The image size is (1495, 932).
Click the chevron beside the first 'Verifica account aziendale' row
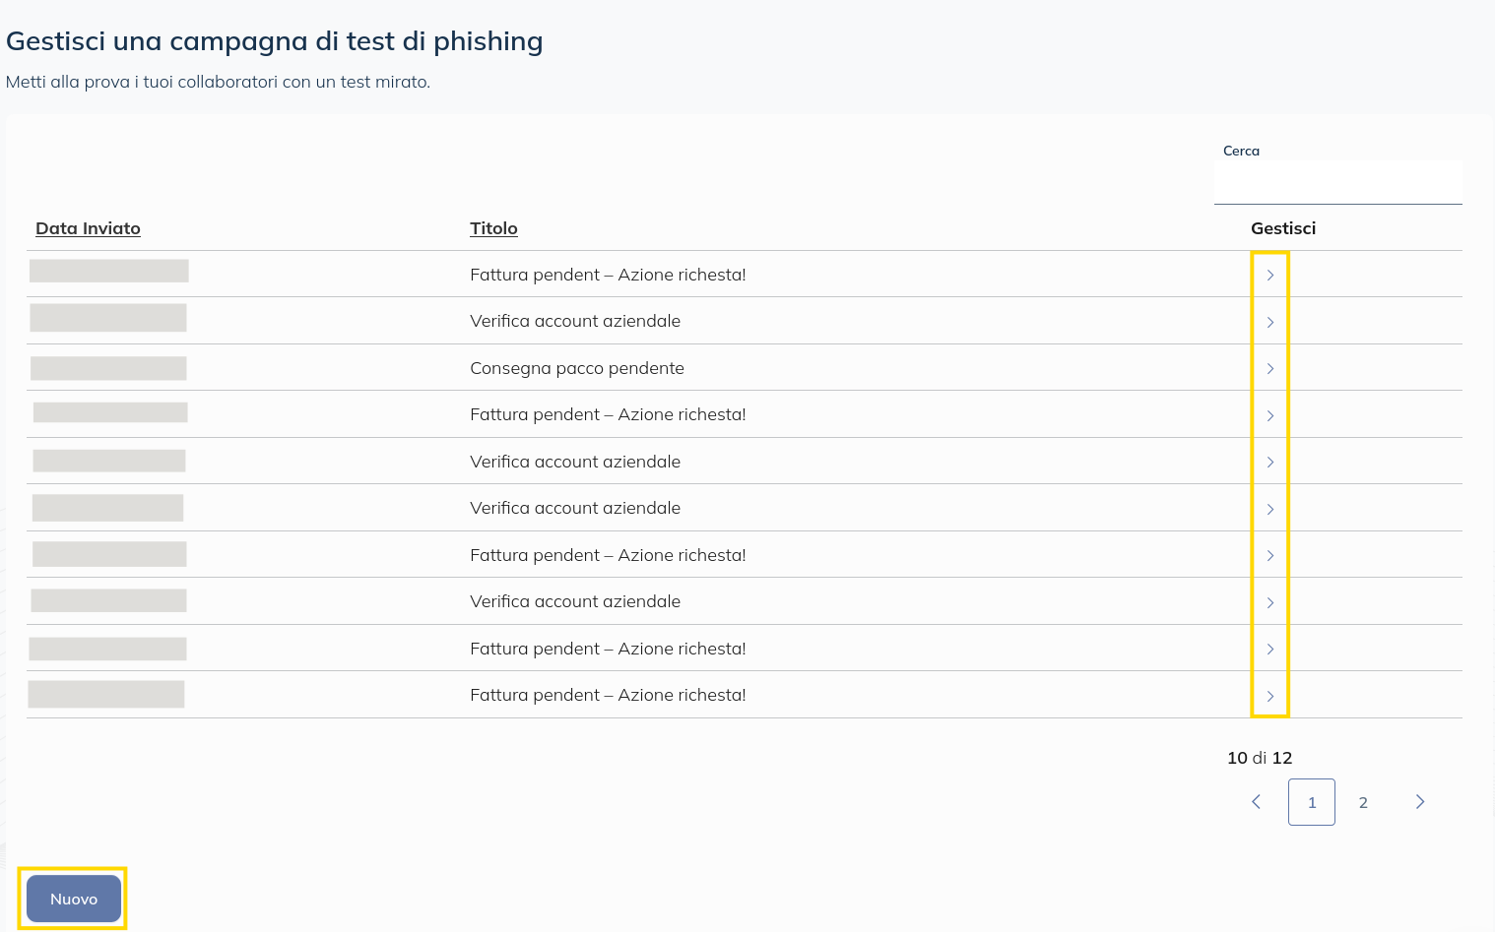(1269, 322)
